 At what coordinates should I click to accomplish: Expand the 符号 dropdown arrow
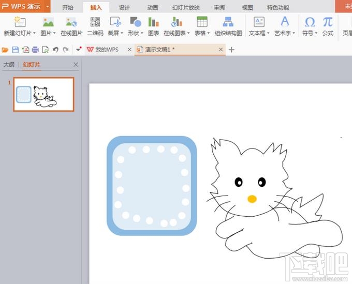click(x=316, y=33)
